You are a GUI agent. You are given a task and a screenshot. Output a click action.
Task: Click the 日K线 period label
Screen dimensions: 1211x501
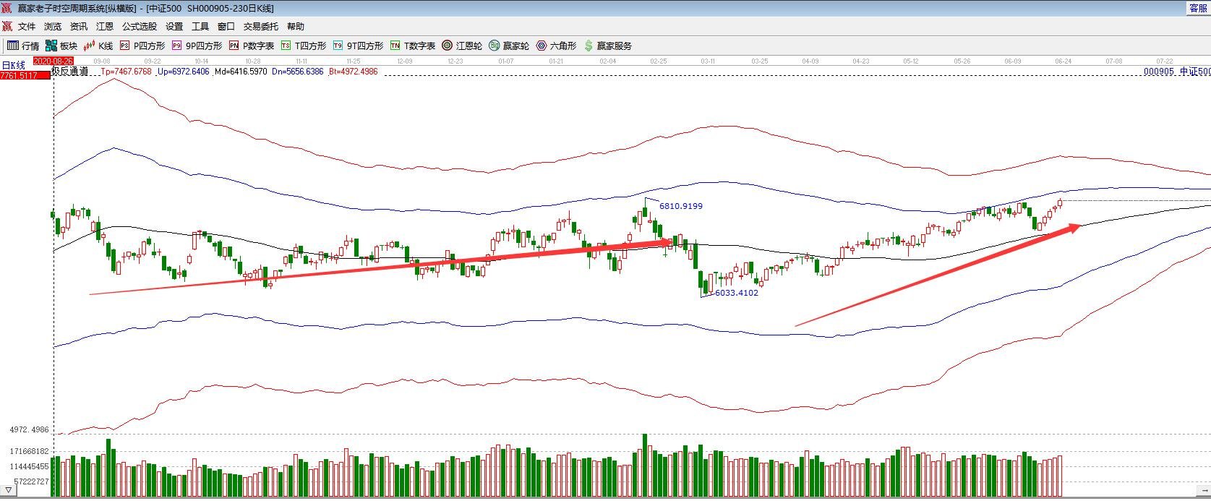point(13,65)
